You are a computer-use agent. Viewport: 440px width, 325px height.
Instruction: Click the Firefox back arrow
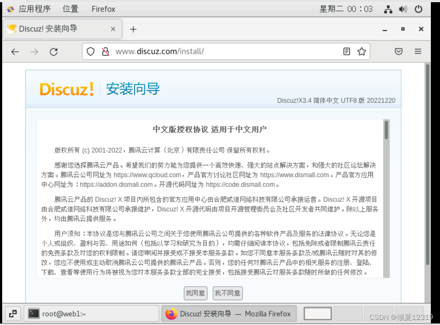point(15,51)
